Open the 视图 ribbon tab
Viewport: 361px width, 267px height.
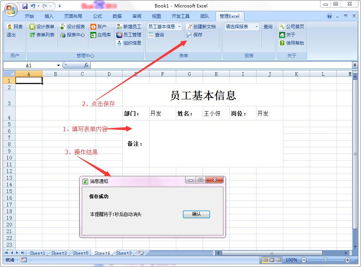pos(156,16)
